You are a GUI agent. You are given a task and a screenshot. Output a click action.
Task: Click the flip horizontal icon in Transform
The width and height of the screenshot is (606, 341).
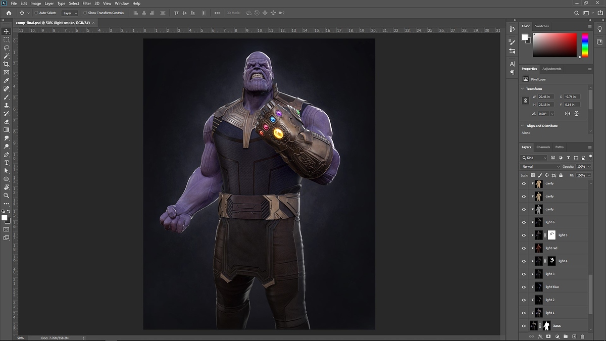click(568, 114)
